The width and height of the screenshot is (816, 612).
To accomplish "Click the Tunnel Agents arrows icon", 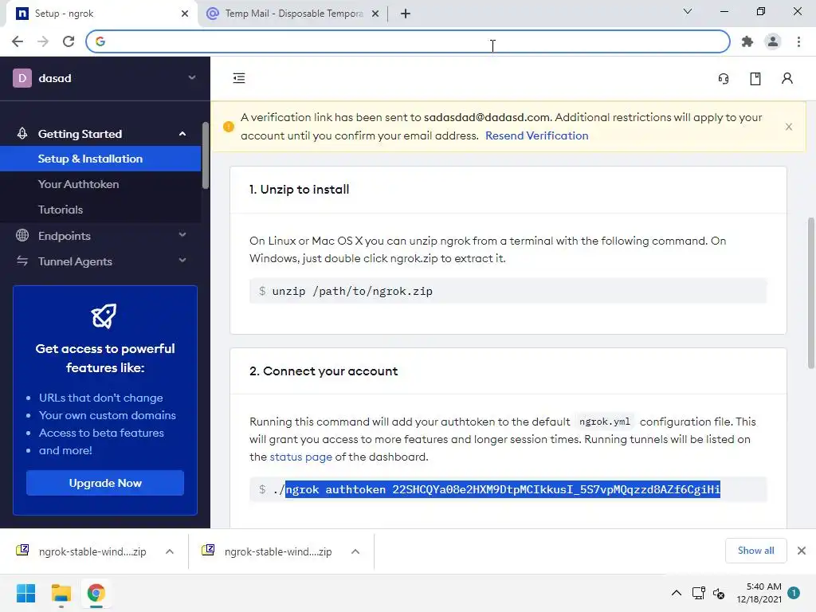I will tap(22, 261).
